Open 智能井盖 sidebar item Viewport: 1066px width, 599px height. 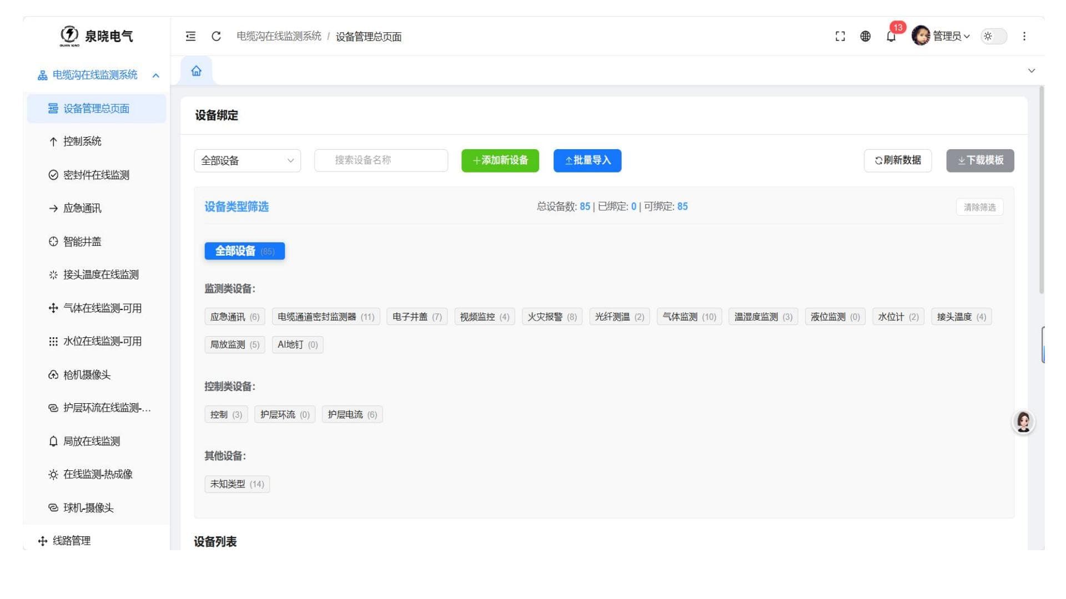tap(97, 241)
